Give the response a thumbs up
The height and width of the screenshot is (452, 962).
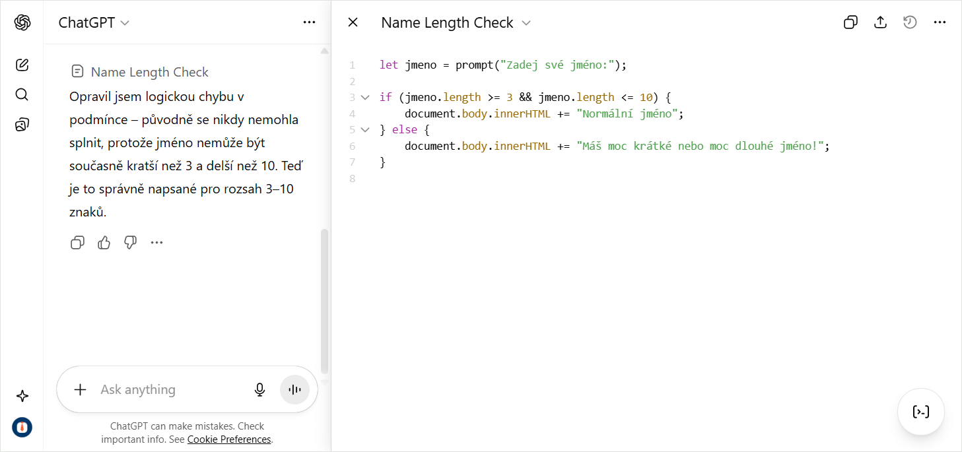coord(104,242)
